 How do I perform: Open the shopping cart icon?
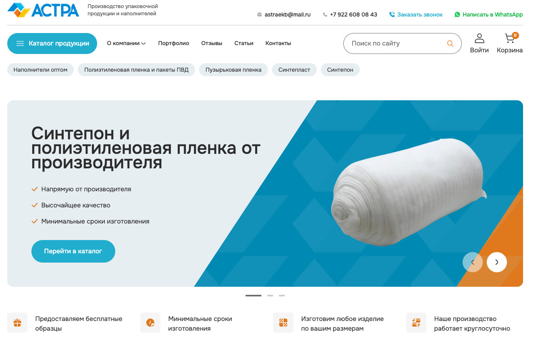[x=510, y=38]
